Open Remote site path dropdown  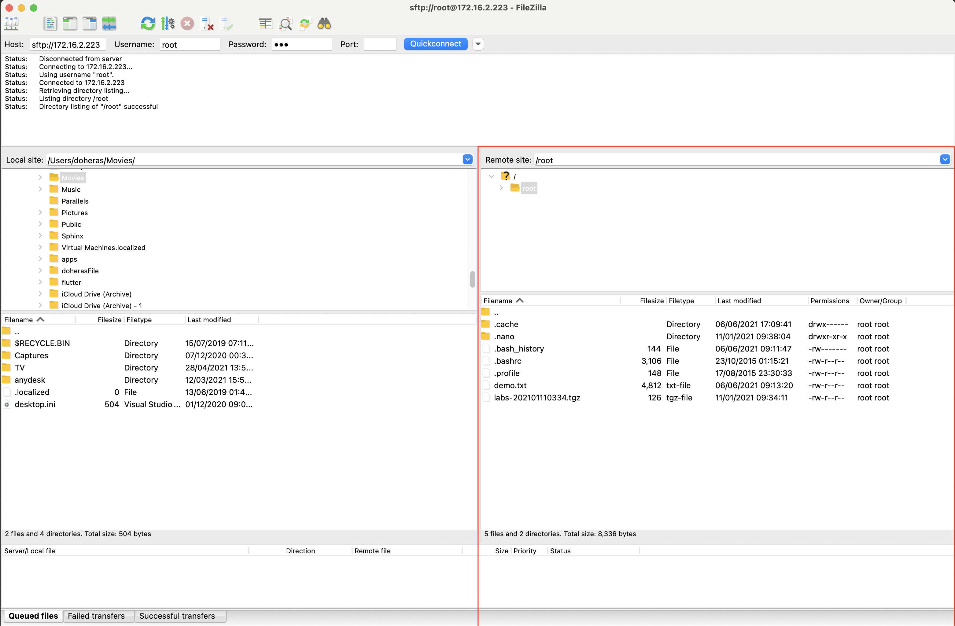click(x=945, y=160)
